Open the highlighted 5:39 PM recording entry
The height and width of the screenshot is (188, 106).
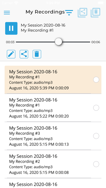pos(53,80)
